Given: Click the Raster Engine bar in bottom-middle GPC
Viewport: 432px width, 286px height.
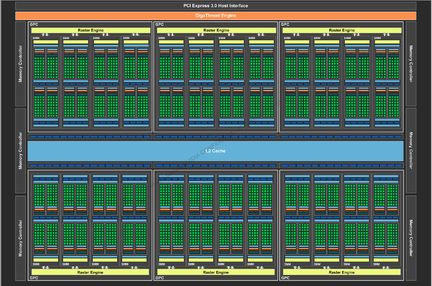Looking at the screenshot, I should point(216,272).
